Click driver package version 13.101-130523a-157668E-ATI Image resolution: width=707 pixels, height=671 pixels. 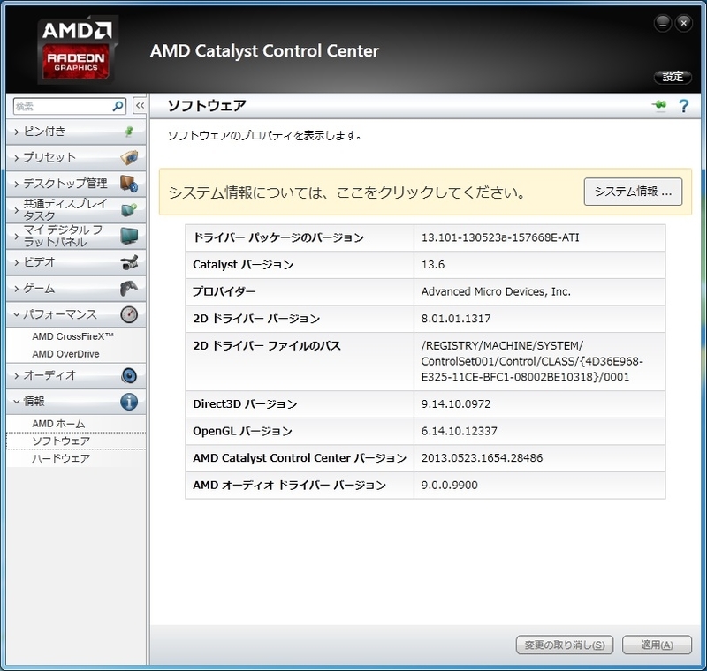pos(500,237)
